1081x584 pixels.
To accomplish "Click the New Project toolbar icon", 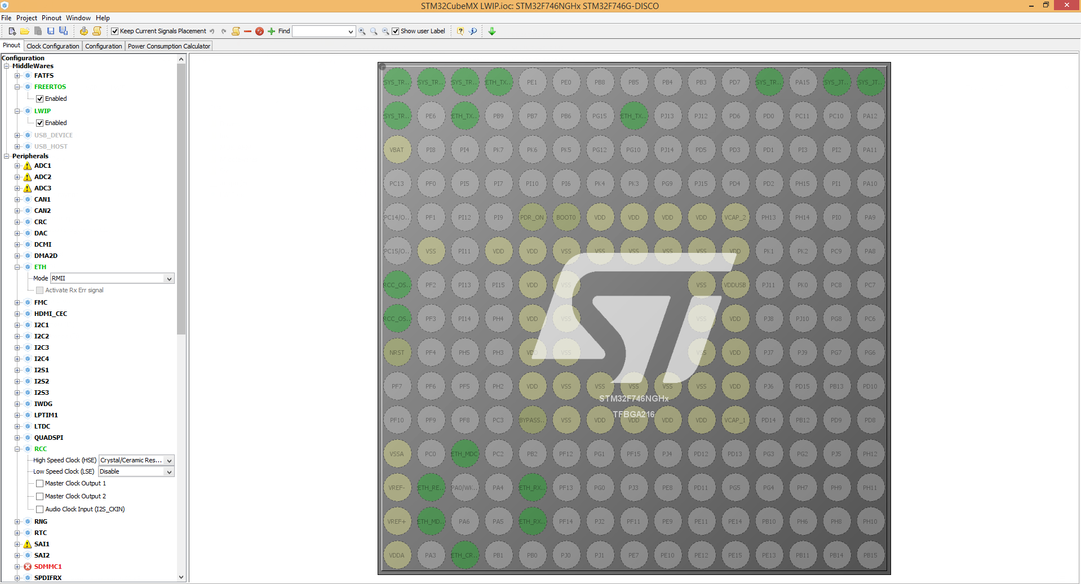I will click(x=12, y=31).
